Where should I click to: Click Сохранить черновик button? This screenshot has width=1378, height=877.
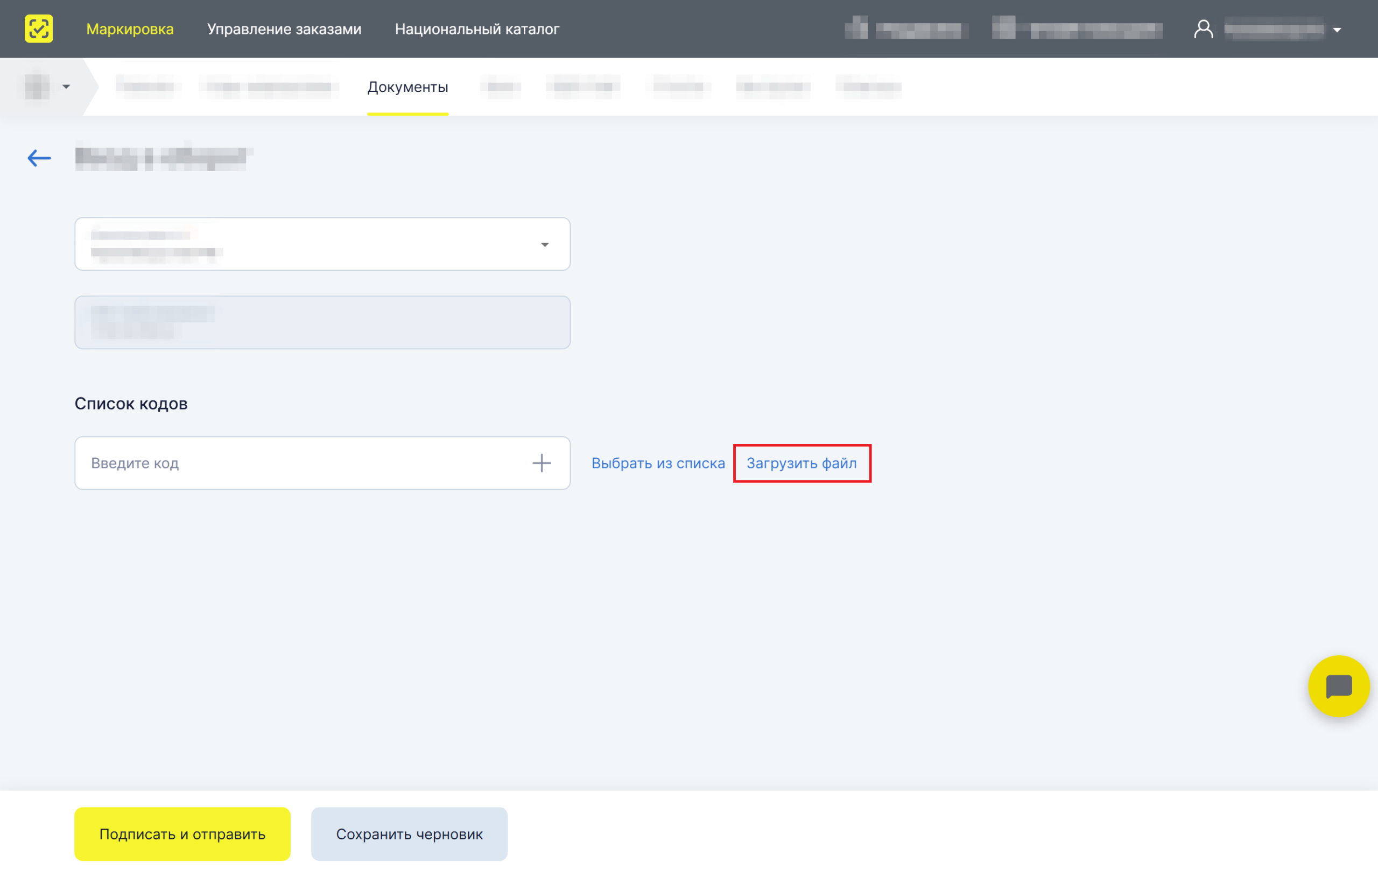coord(409,833)
